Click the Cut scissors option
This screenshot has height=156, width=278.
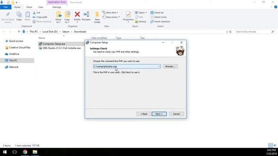[36, 13]
